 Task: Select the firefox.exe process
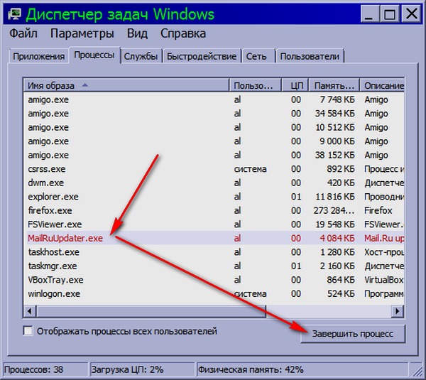coord(214,211)
